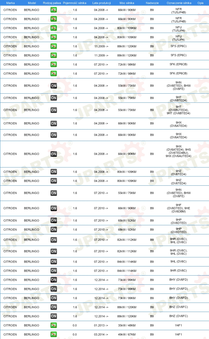The image size is (209, 339).
Task: Click the 55kW / 75KM cell in the 9HT (DV6BUTED4) row
Action: click(x=127, y=110)
